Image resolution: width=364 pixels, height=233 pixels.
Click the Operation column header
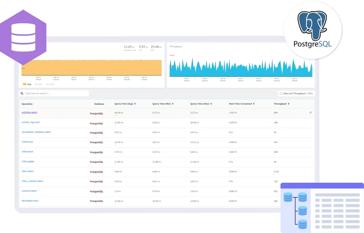pos(27,104)
